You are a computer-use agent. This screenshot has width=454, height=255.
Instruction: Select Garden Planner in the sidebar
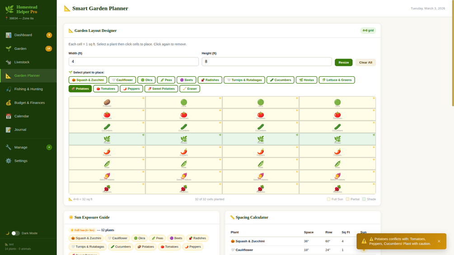[27, 75]
